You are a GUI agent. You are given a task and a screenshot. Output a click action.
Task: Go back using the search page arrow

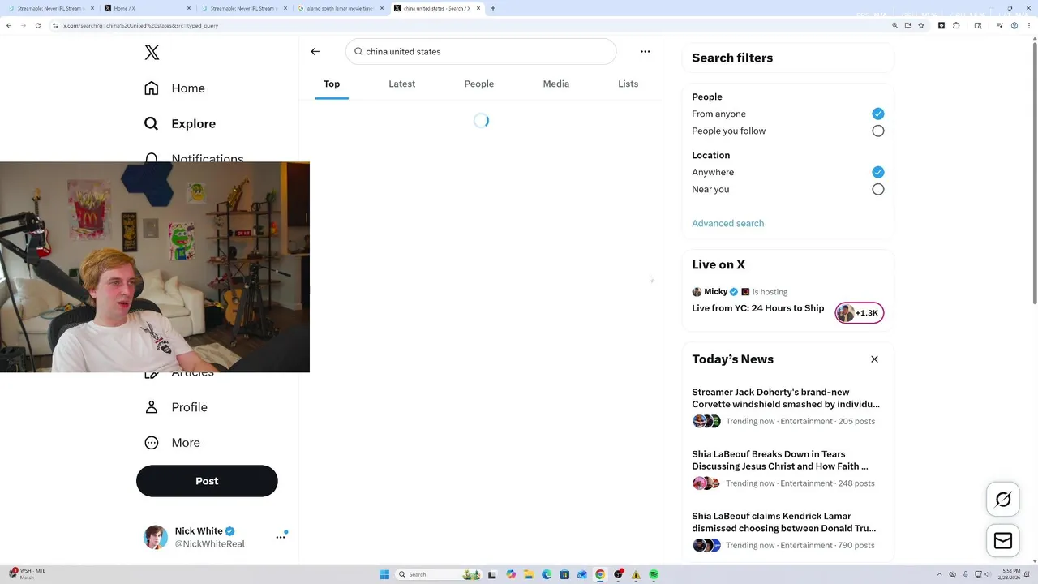pyautogui.click(x=315, y=51)
